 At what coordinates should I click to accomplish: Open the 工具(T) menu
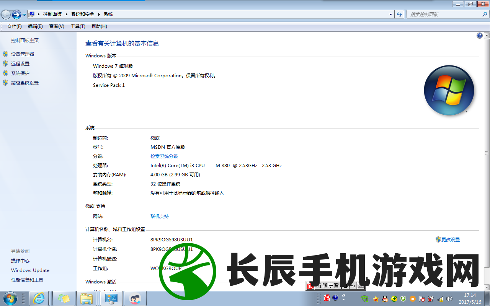78,26
